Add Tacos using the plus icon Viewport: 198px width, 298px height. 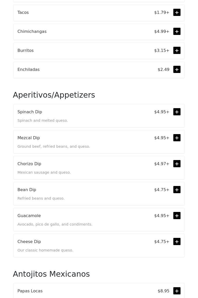177,13
